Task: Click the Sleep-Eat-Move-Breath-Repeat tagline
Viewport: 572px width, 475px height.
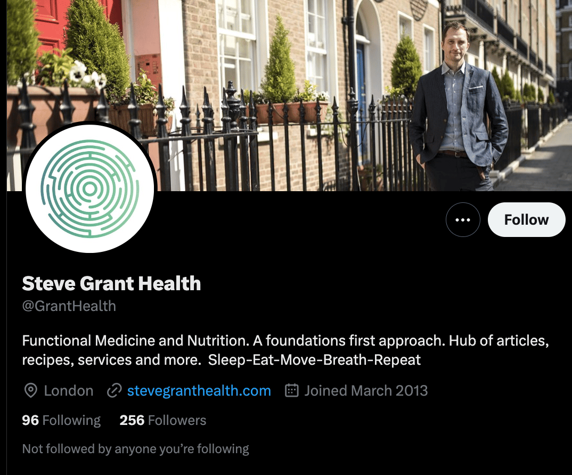Action: 314,360
